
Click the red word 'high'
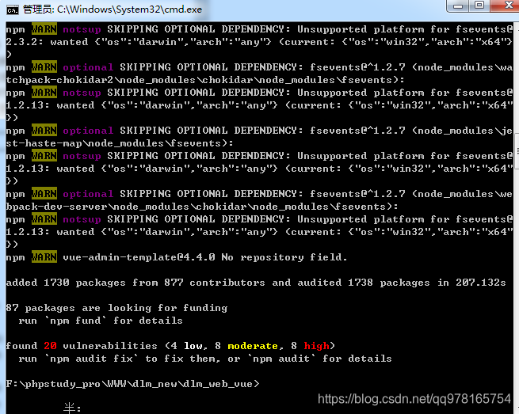[316, 346]
